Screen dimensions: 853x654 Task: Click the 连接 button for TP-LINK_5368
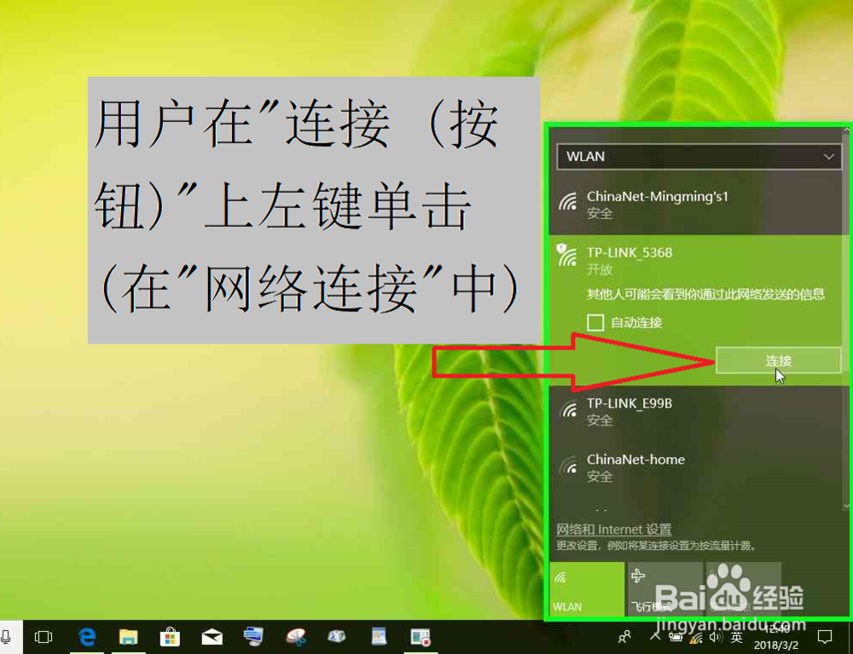pyautogui.click(x=779, y=361)
